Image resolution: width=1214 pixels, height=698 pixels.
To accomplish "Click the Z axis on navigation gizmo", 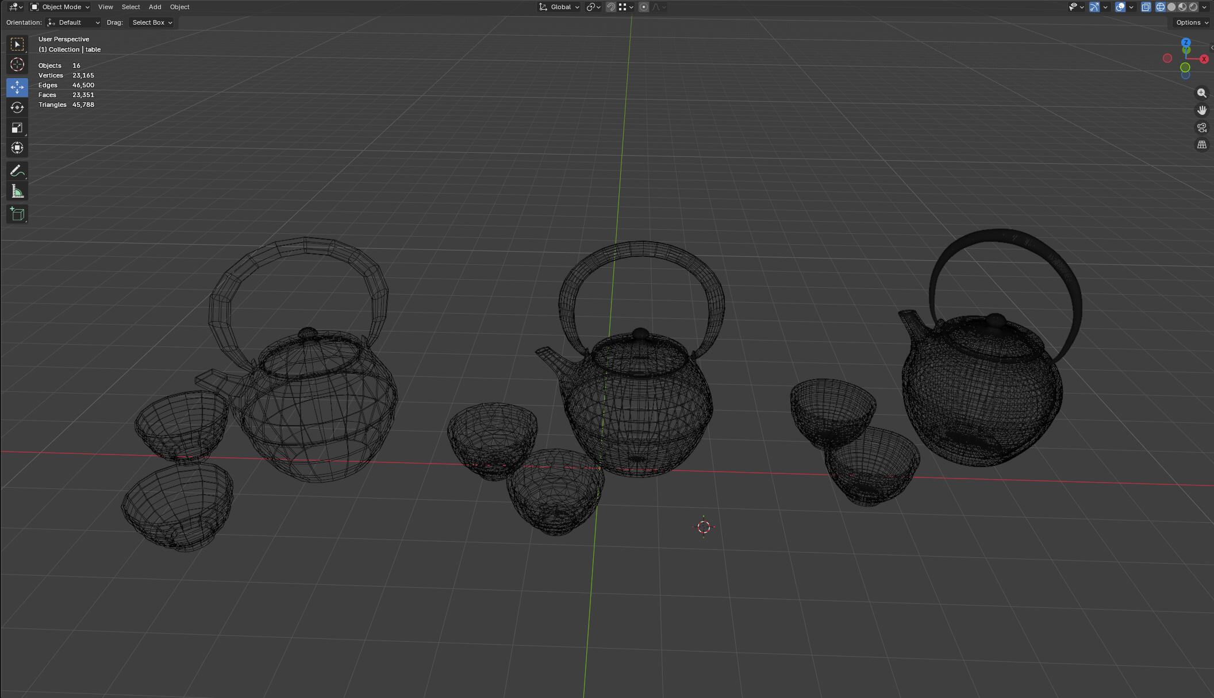I will tap(1186, 43).
